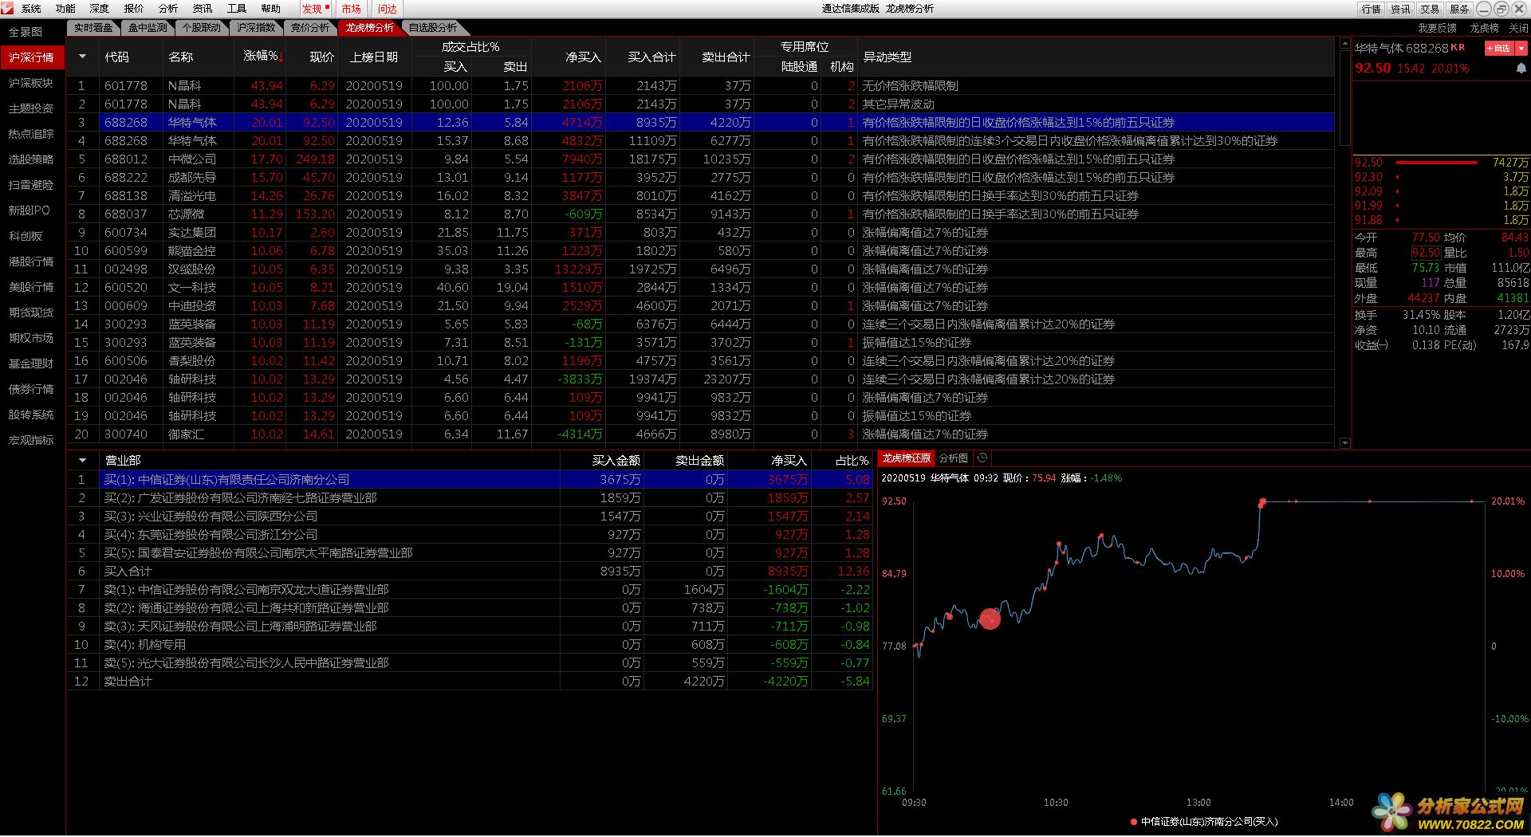Click the scroll-up arrow of the stock list scrollbar
1531x837 pixels.
pos(1345,42)
